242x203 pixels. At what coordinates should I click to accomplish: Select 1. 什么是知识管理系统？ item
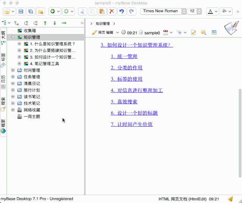pos(53,44)
